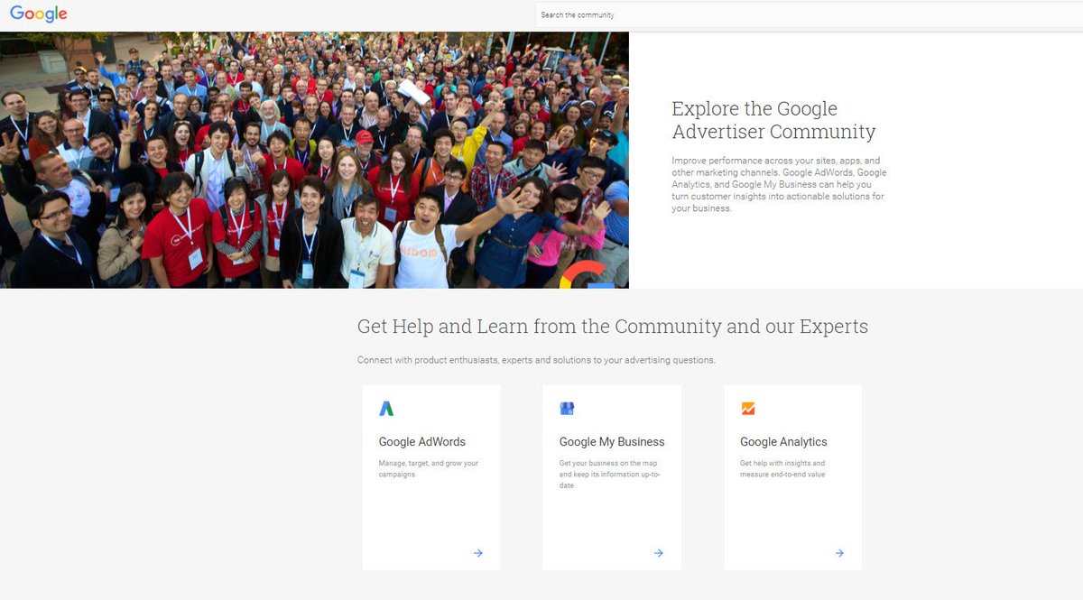Screen dimensions: 1083x600
Task: Click 'Get Help and Learn from the Community' heading
Action: pos(613,327)
